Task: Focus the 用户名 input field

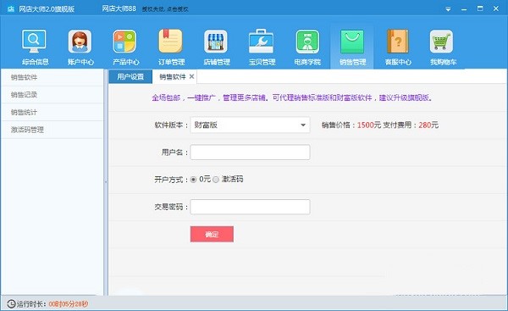Action: coord(250,152)
